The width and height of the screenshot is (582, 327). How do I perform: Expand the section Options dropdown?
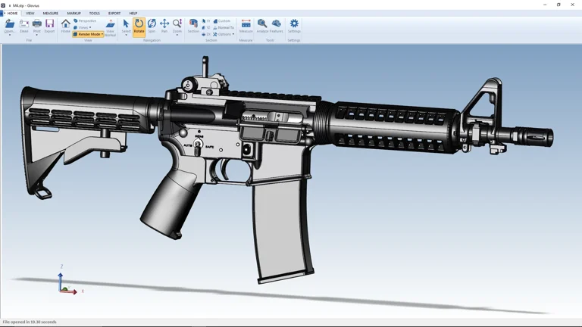pyautogui.click(x=224, y=34)
